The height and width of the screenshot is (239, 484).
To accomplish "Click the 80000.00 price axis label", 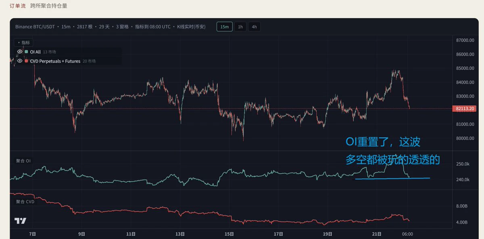I will (x=465, y=138).
